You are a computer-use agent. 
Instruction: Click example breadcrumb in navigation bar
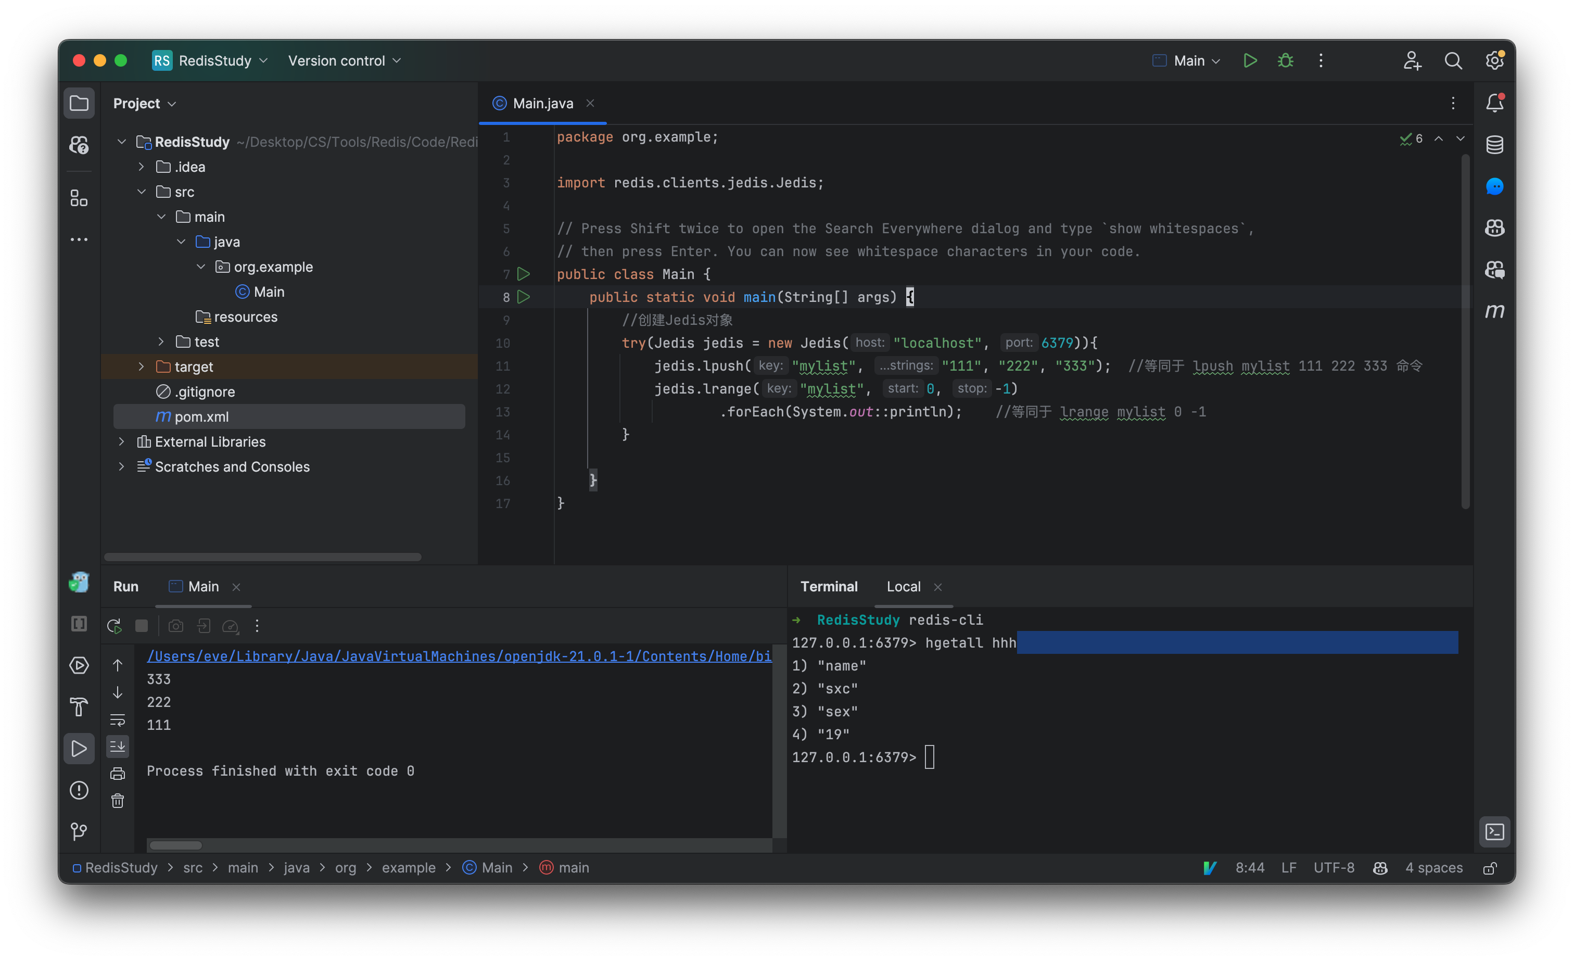tap(409, 868)
